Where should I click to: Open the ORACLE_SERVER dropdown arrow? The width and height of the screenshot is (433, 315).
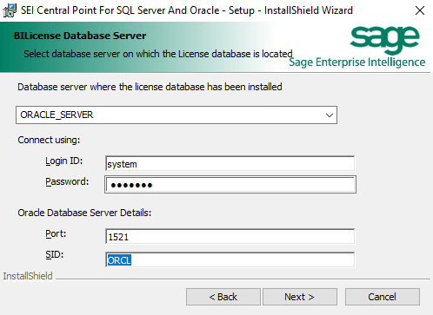pos(330,115)
